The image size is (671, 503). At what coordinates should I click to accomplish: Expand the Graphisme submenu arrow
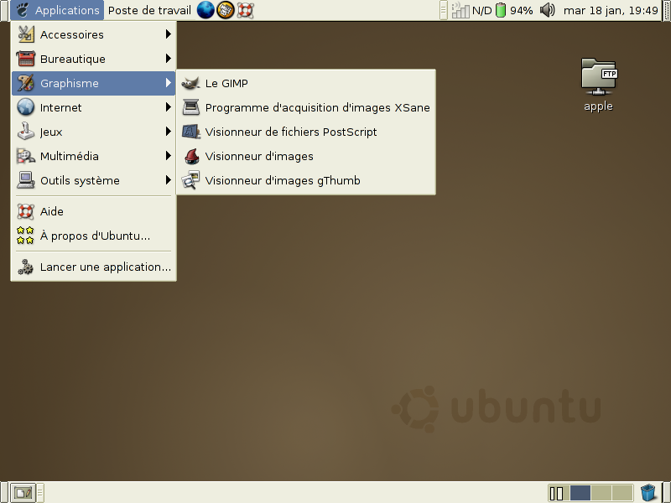tap(169, 83)
